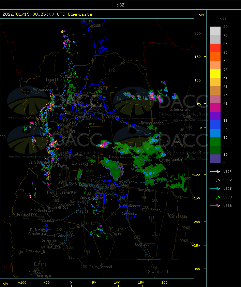The height and width of the screenshot is (287, 241).
Task: Click the Punta_Agua location label
Action: (x=111, y=234)
